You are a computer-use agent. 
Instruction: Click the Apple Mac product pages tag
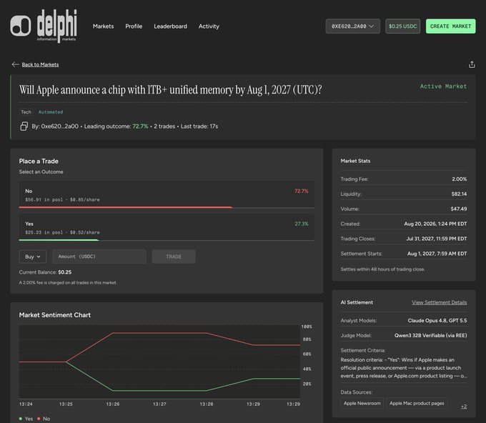tap(417, 403)
